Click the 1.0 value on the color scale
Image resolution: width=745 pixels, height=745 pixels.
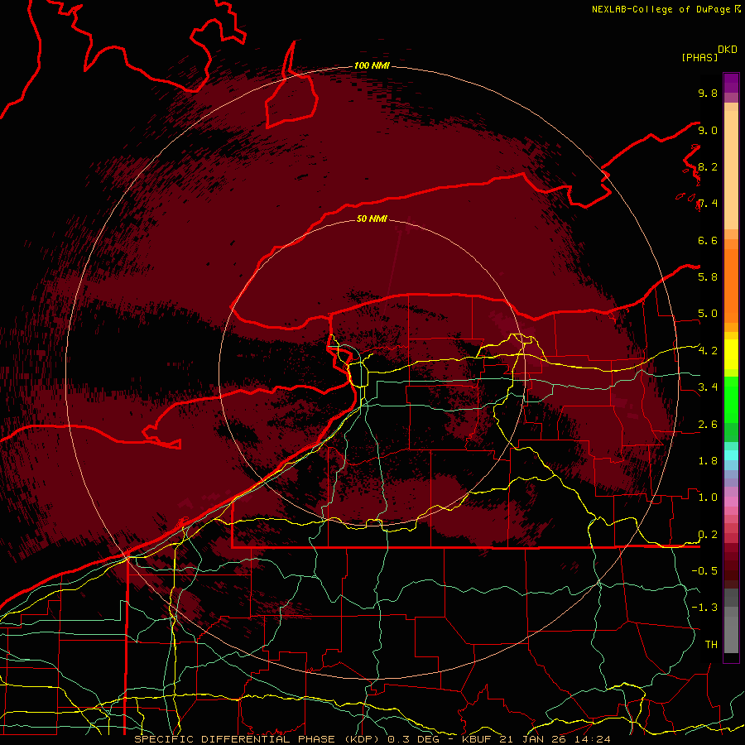click(708, 497)
